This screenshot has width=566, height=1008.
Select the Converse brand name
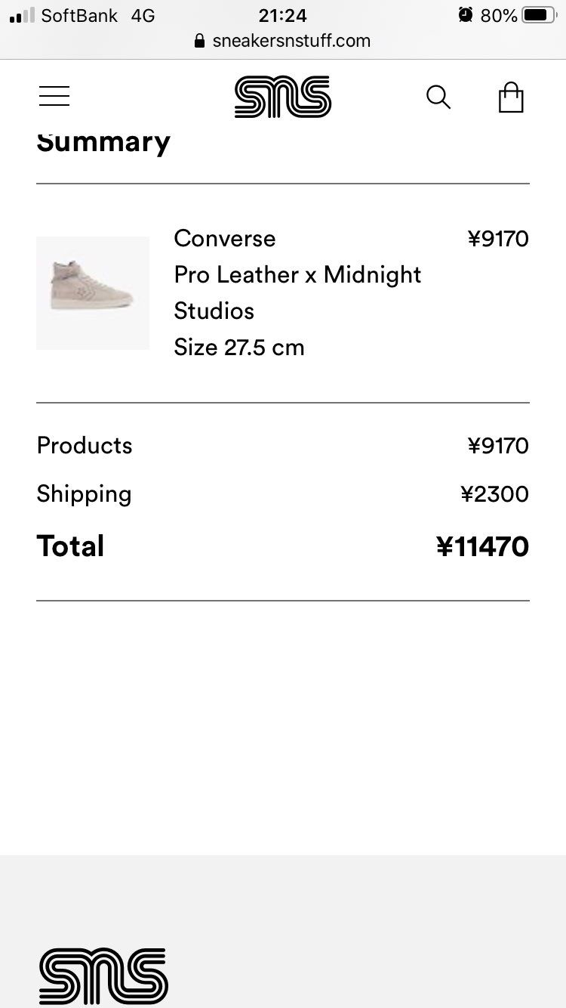[x=225, y=239]
